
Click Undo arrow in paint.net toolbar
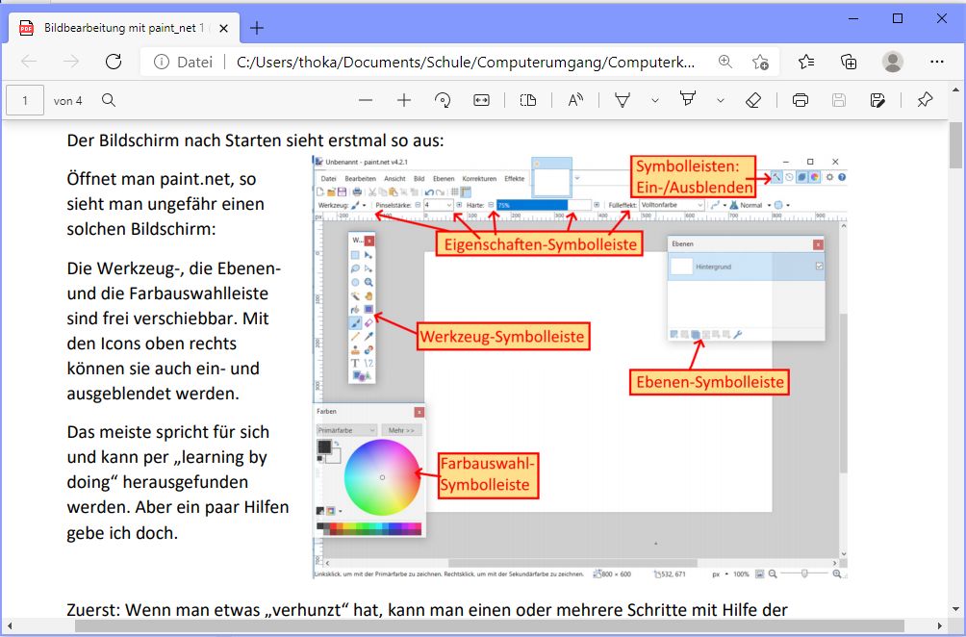point(429,192)
